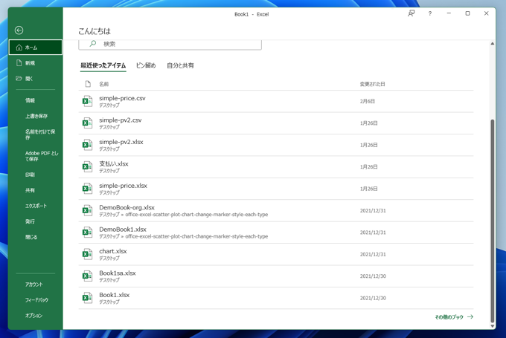
Task: Switch to the 最近使ったアイテム tab
Action: click(x=103, y=65)
